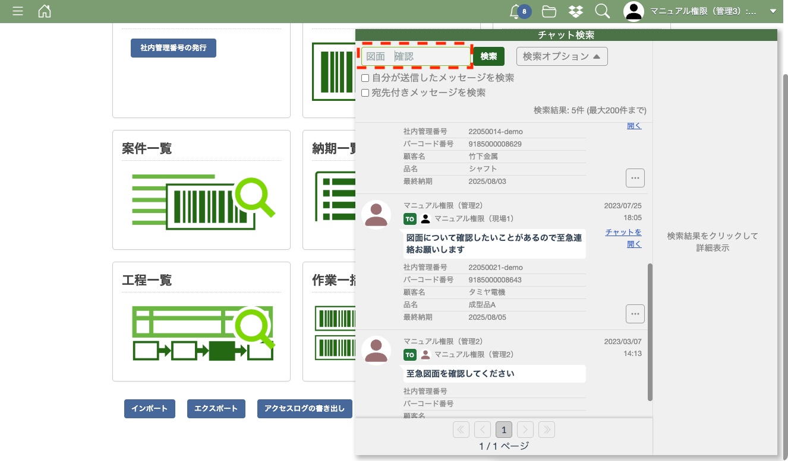Click the magnifying glass search icon
Image resolution: width=788 pixels, height=461 pixels.
click(x=602, y=11)
